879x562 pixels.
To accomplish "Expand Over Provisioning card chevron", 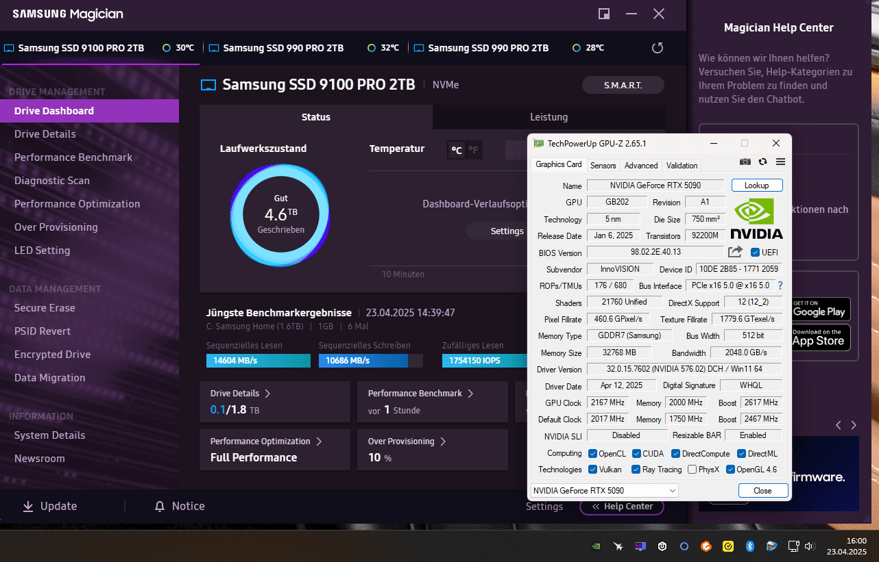I will [443, 442].
